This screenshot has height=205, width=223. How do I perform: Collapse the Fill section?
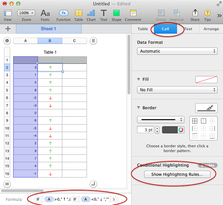tap(138, 79)
